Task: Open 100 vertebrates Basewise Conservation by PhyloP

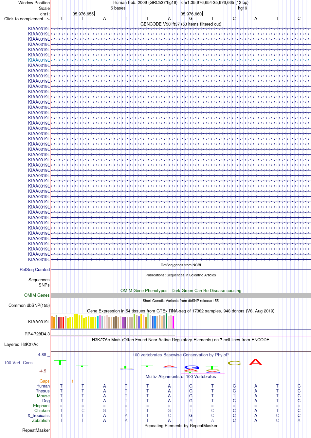Action: pos(181,355)
